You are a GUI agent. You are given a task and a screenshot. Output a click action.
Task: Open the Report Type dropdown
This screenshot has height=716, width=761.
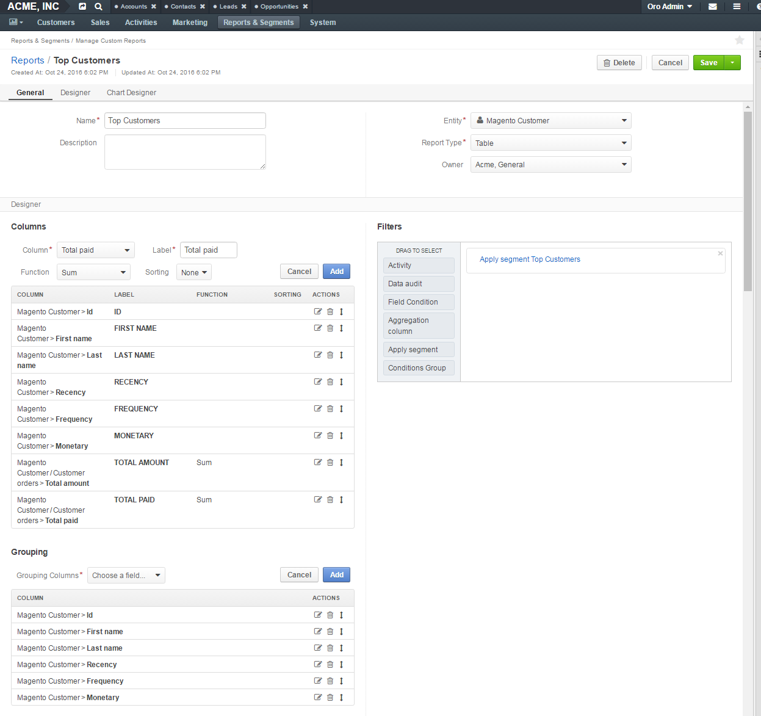tap(550, 143)
